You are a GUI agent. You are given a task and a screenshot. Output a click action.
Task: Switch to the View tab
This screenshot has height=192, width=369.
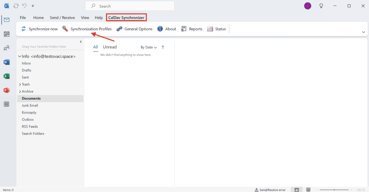click(x=85, y=18)
